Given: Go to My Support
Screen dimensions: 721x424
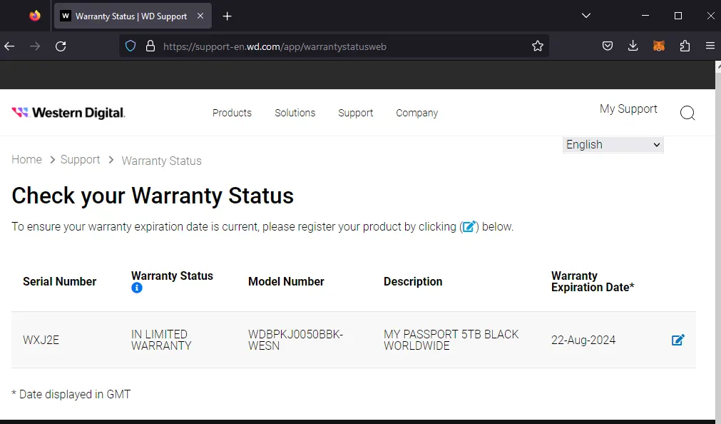Looking at the screenshot, I should pos(628,108).
